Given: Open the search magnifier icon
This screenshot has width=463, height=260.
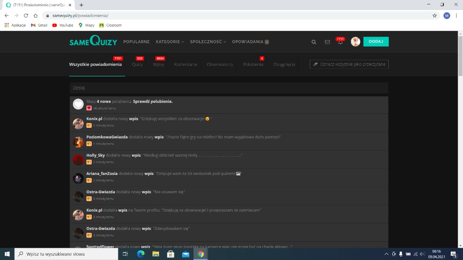Looking at the screenshot, I should pyautogui.click(x=314, y=42).
